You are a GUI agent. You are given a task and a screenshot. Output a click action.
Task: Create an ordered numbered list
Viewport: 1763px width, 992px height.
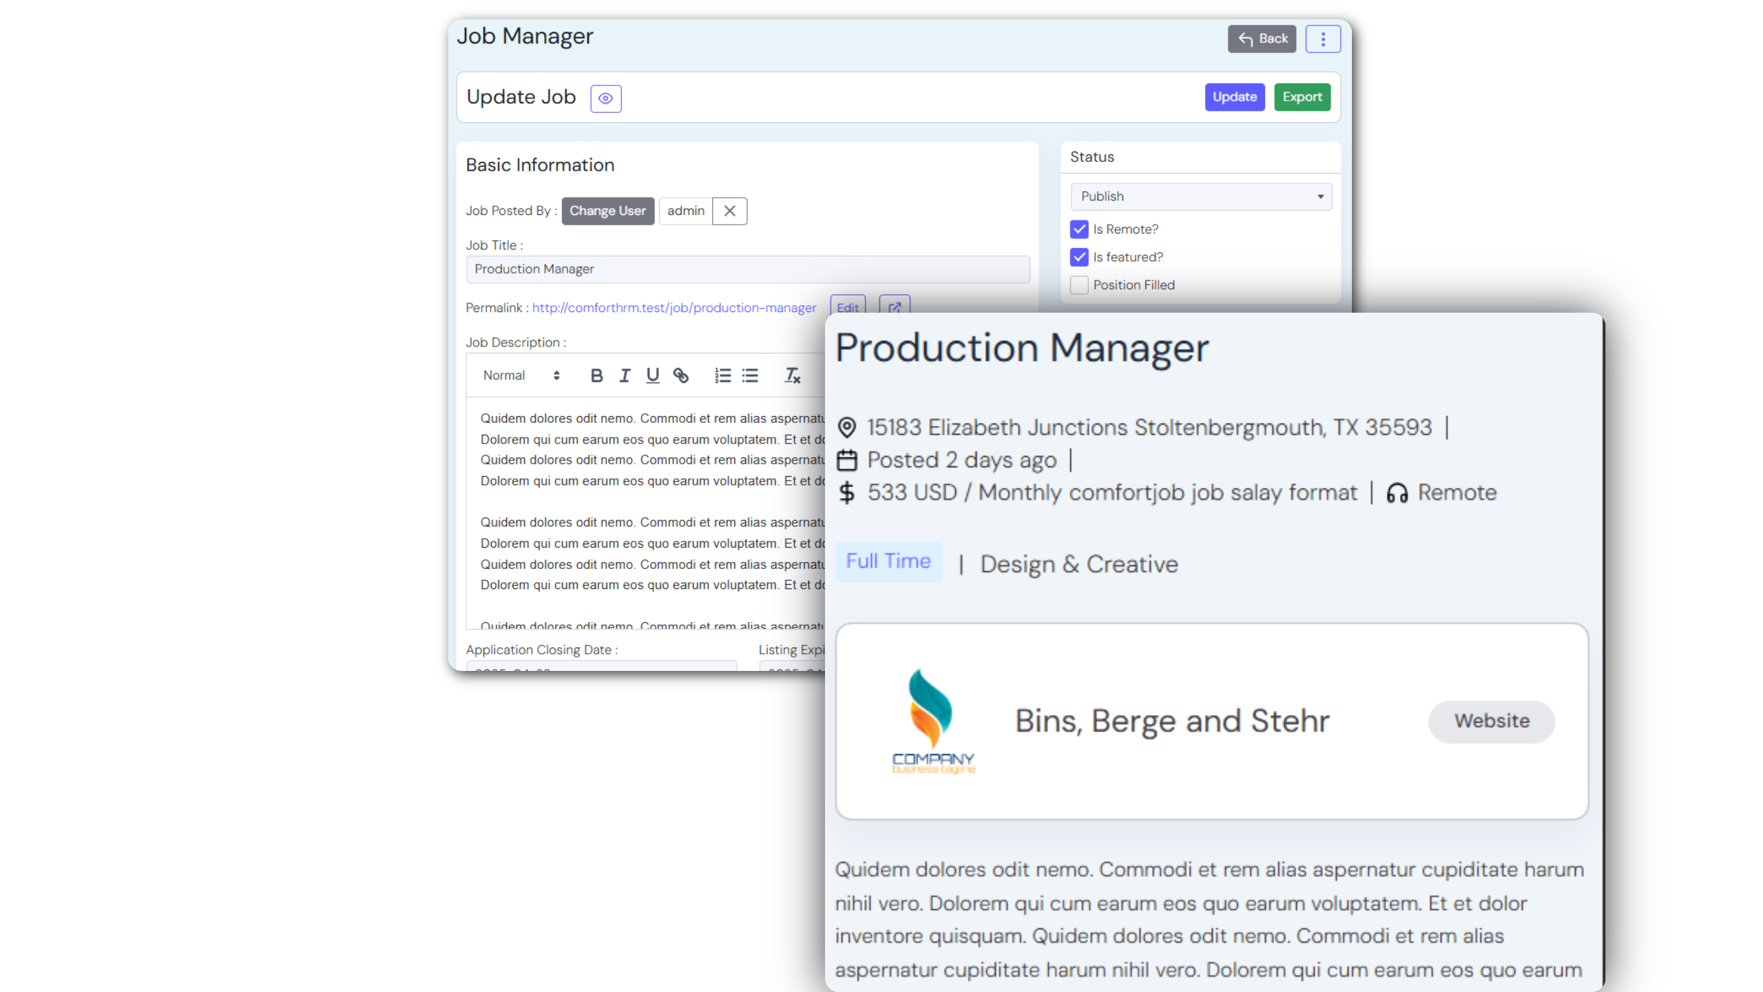click(x=722, y=375)
